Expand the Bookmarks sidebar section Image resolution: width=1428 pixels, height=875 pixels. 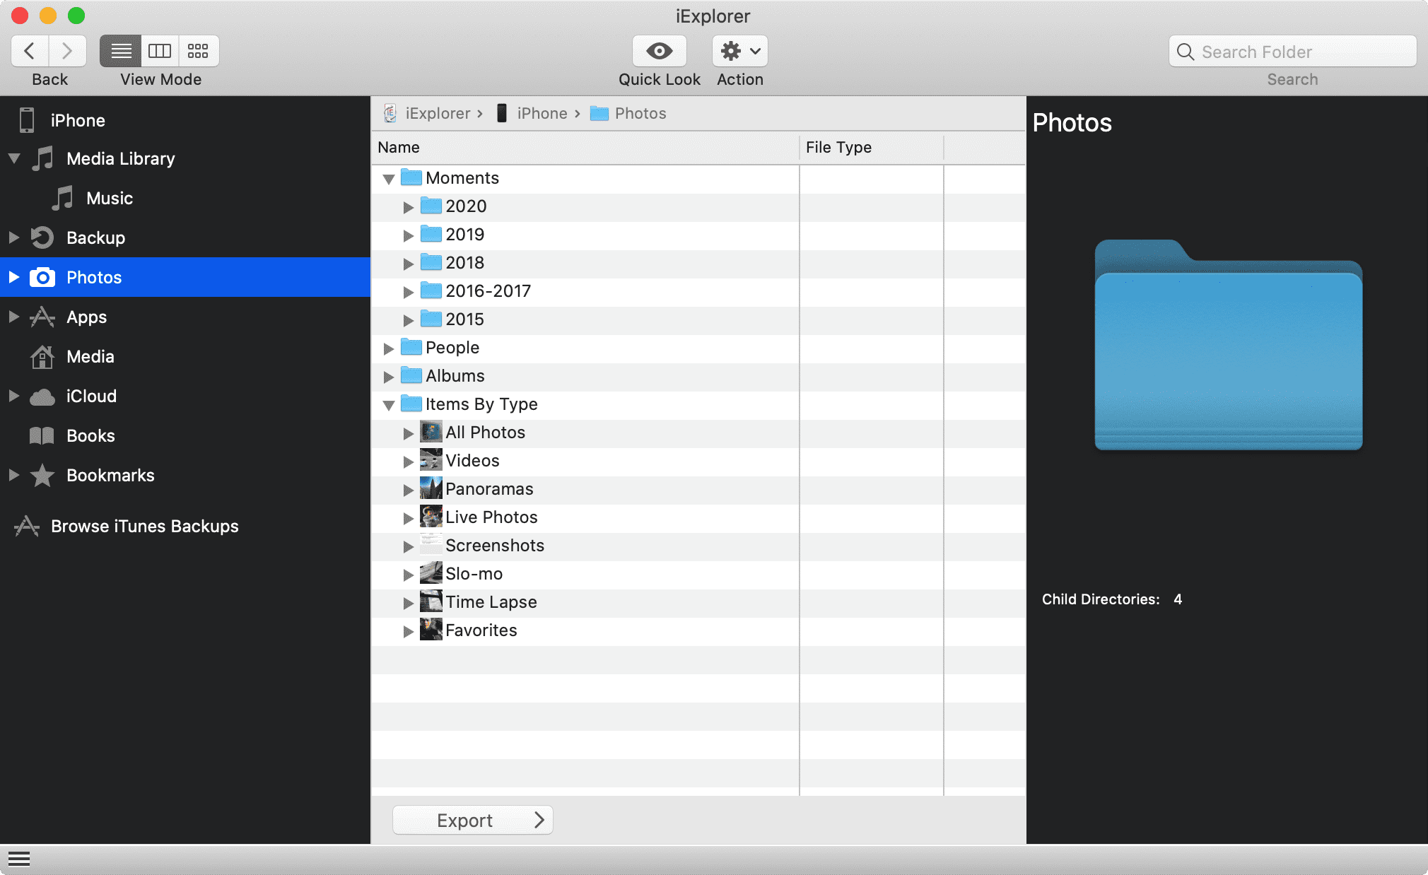click(14, 475)
